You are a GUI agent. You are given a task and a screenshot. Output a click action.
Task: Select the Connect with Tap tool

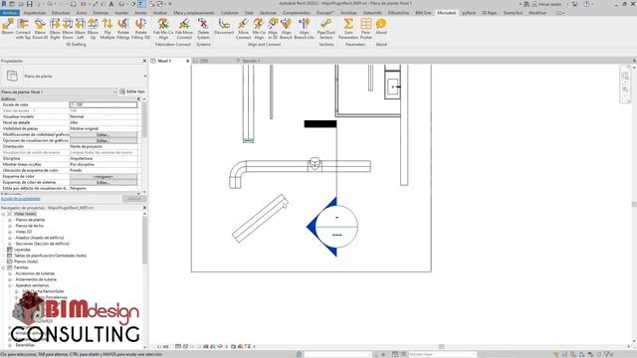(x=23, y=29)
